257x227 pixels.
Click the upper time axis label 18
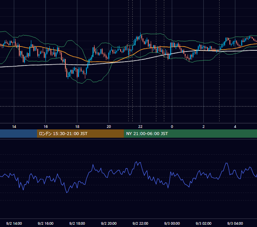(77, 127)
